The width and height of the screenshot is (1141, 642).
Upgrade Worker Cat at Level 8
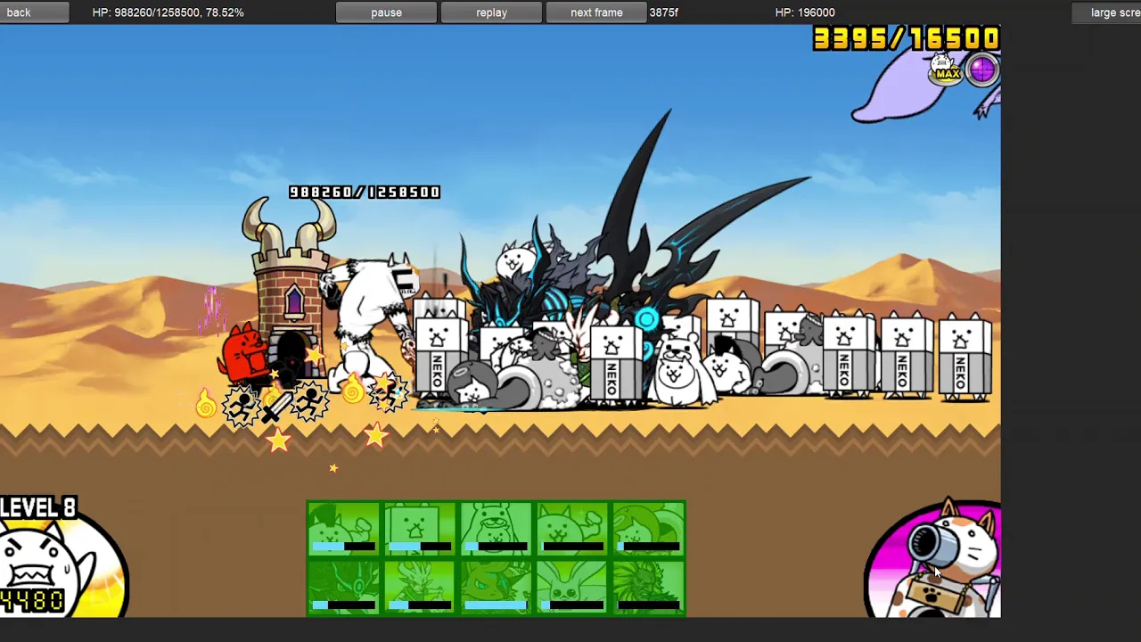coord(61,559)
